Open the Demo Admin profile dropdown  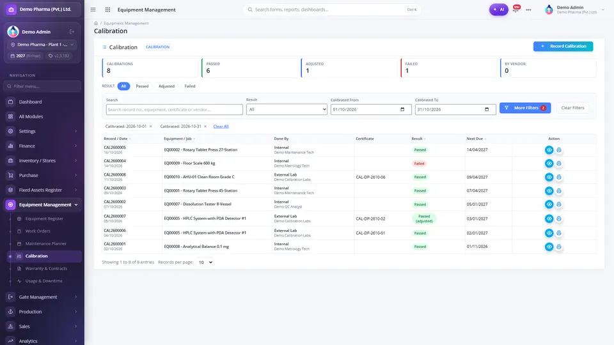coord(575,10)
